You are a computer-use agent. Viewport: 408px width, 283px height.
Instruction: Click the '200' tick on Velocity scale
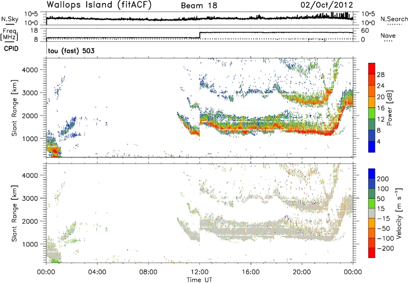[x=383, y=179]
